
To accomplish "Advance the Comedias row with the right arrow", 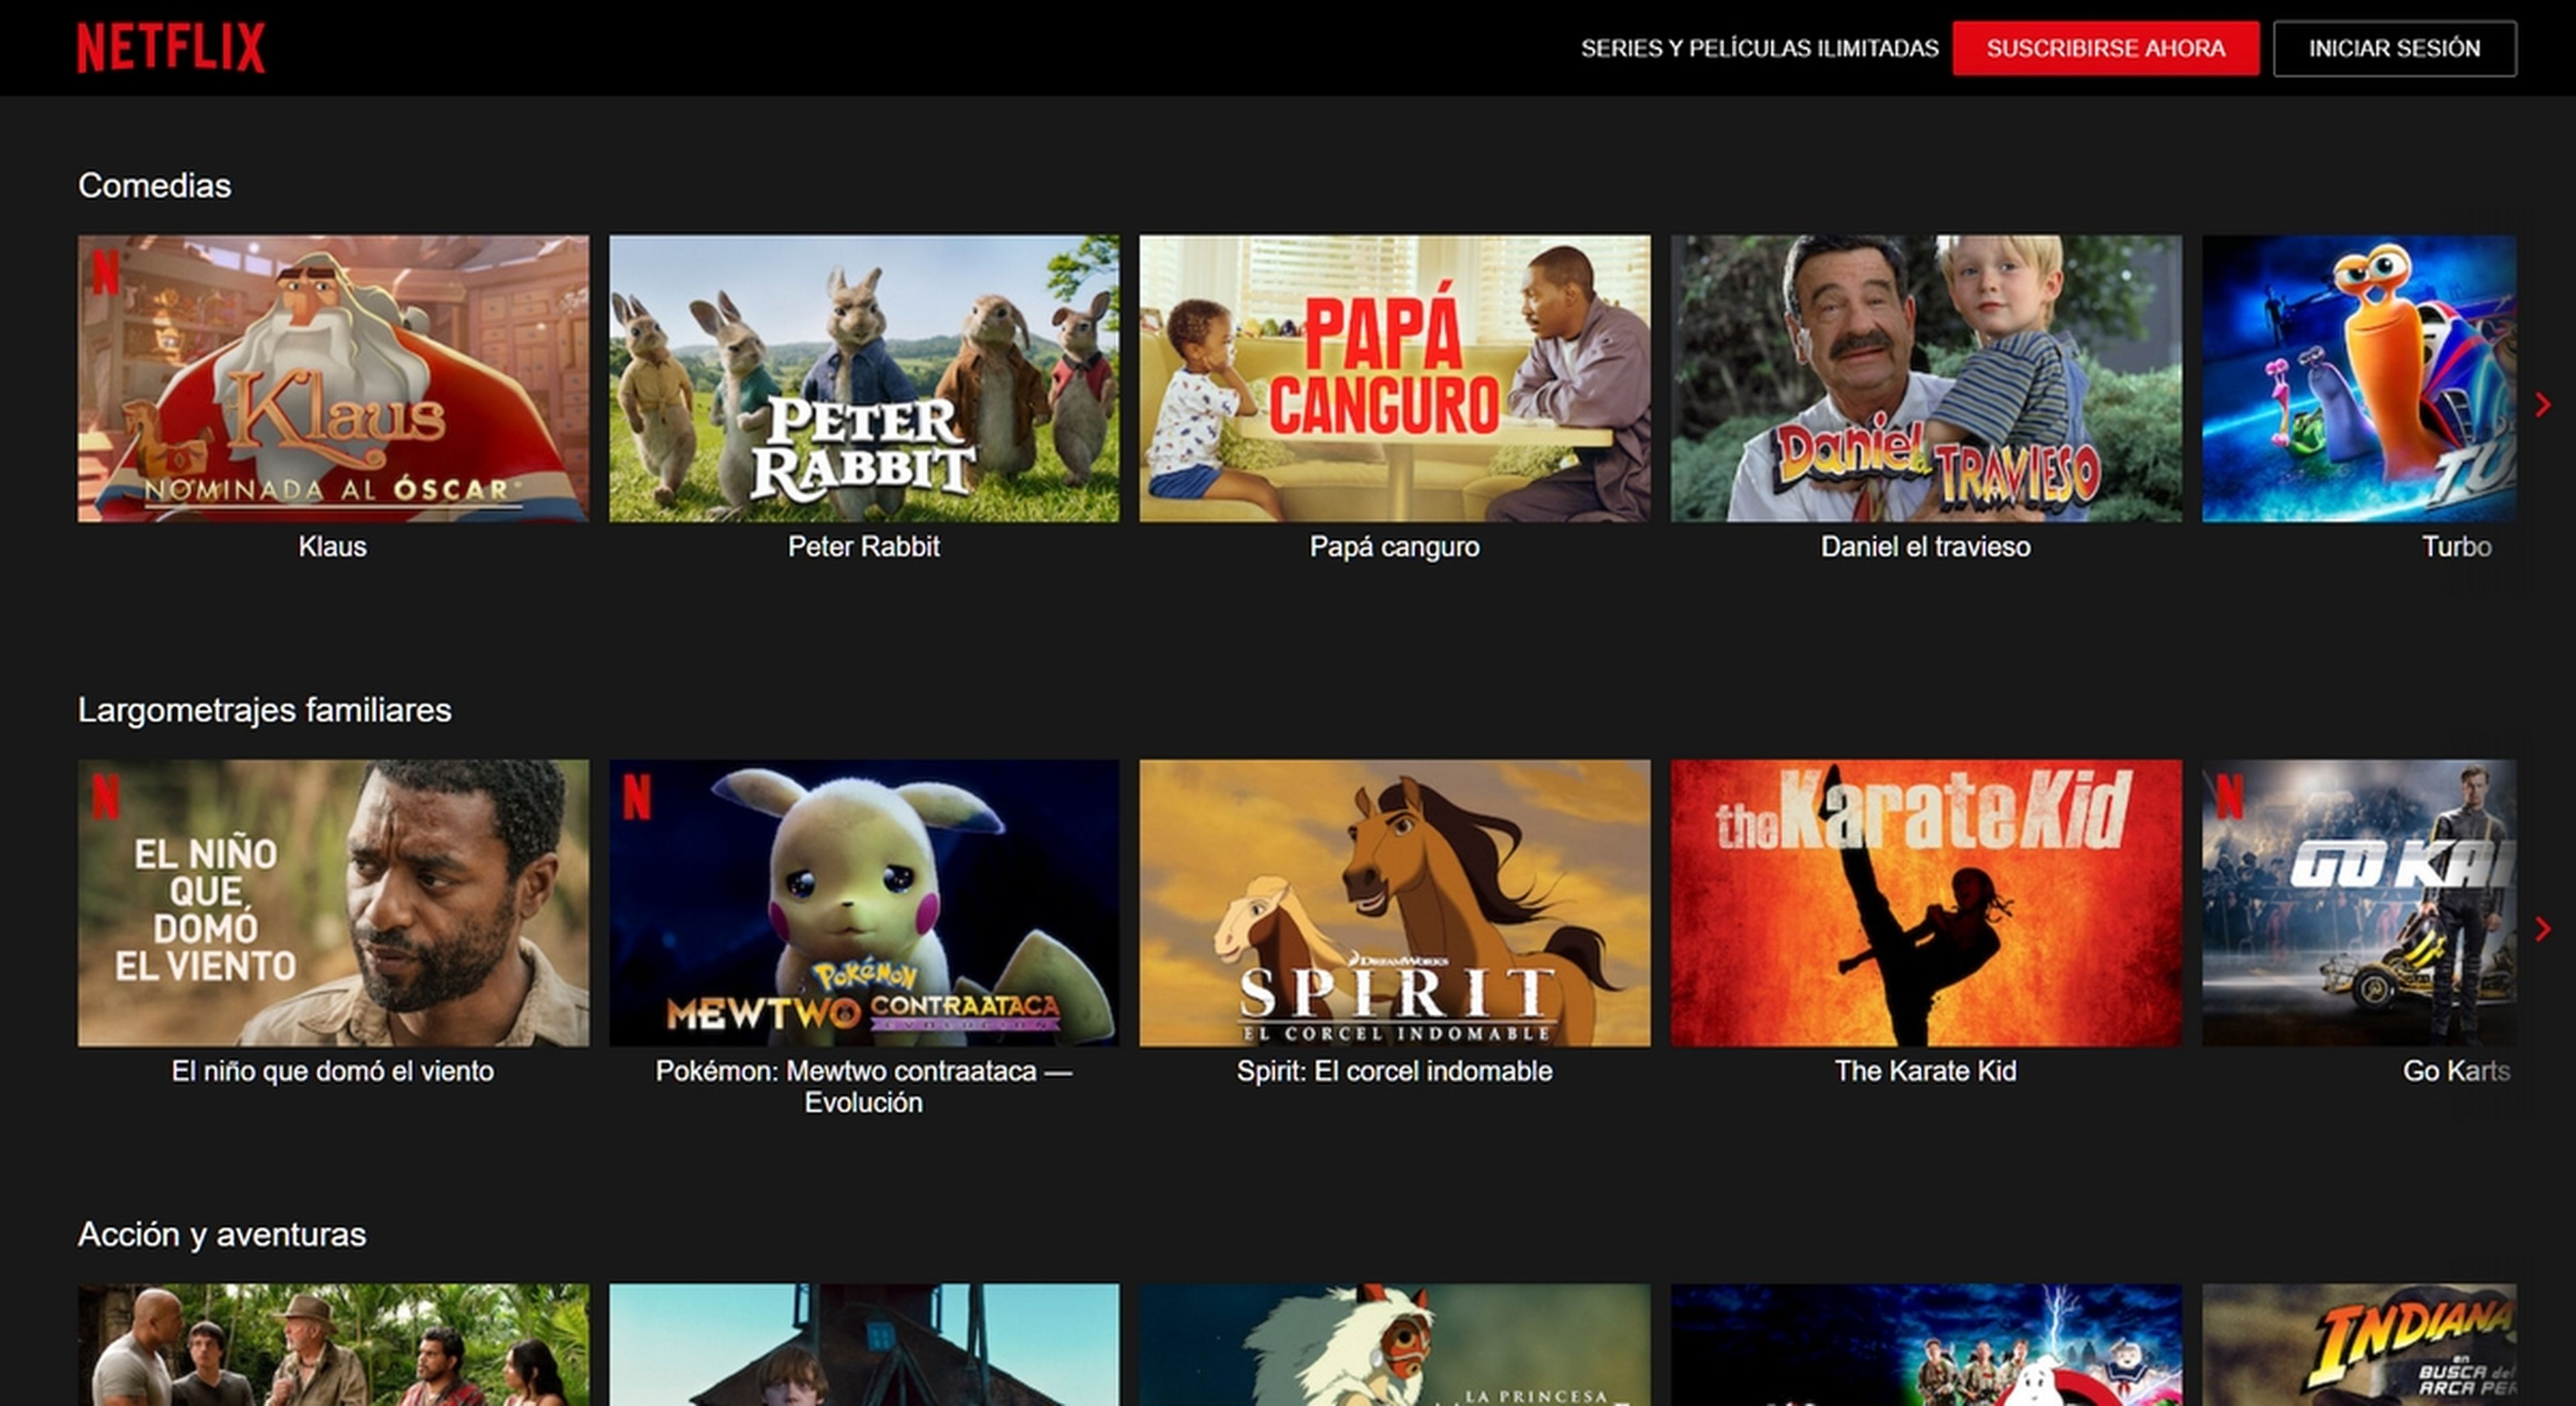I will [x=2543, y=404].
